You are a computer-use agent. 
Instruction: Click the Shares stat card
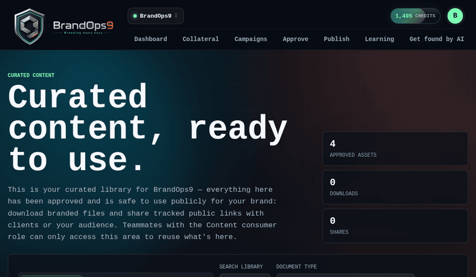(395, 226)
